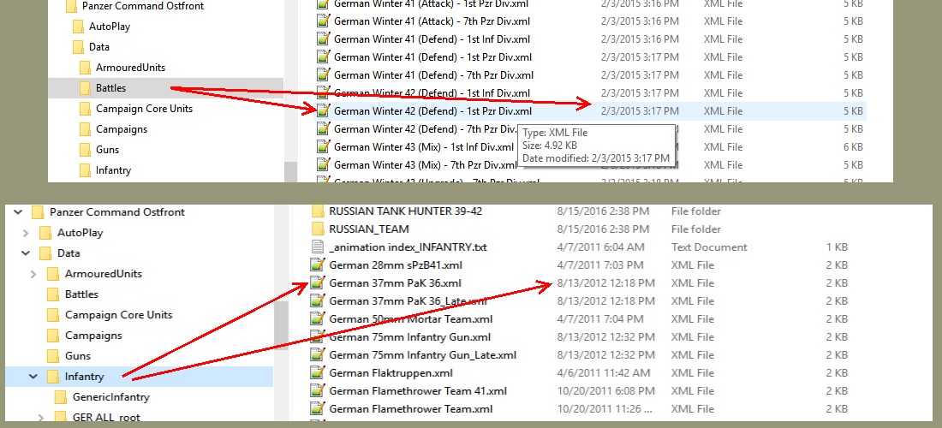The height and width of the screenshot is (428, 942).
Task: Click the GER ALL_root folder icon
Action: [x=60, y=417]
